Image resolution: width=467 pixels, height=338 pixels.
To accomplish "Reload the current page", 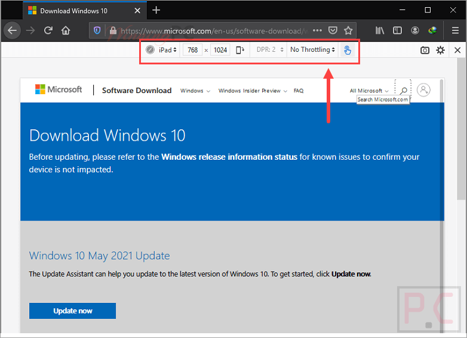I will pyautogui.click(x=48, y=30).
